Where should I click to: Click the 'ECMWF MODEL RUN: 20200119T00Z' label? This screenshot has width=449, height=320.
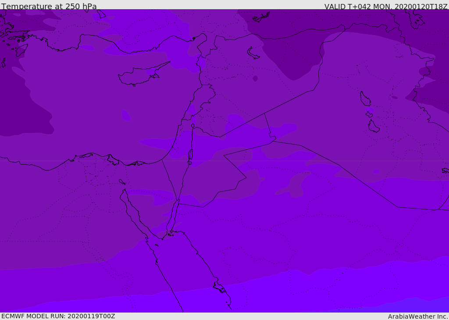tap(58, 316)
